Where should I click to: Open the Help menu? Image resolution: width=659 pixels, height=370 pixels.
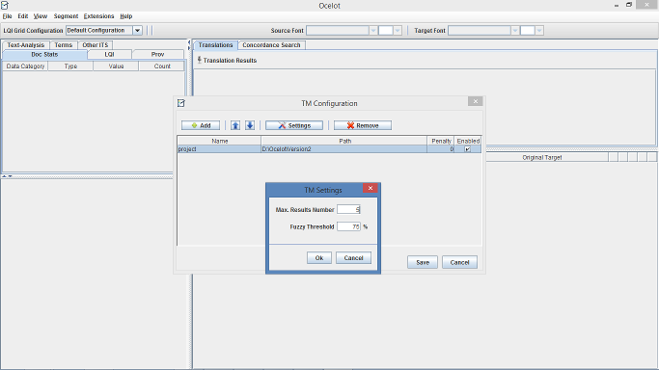[x=126, y=16]
